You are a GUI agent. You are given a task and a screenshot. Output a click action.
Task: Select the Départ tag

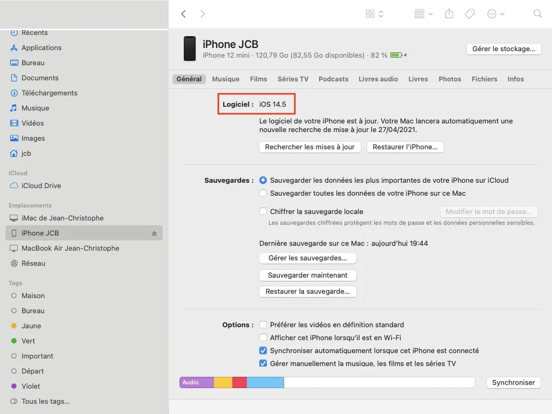[x=85, y=371]
